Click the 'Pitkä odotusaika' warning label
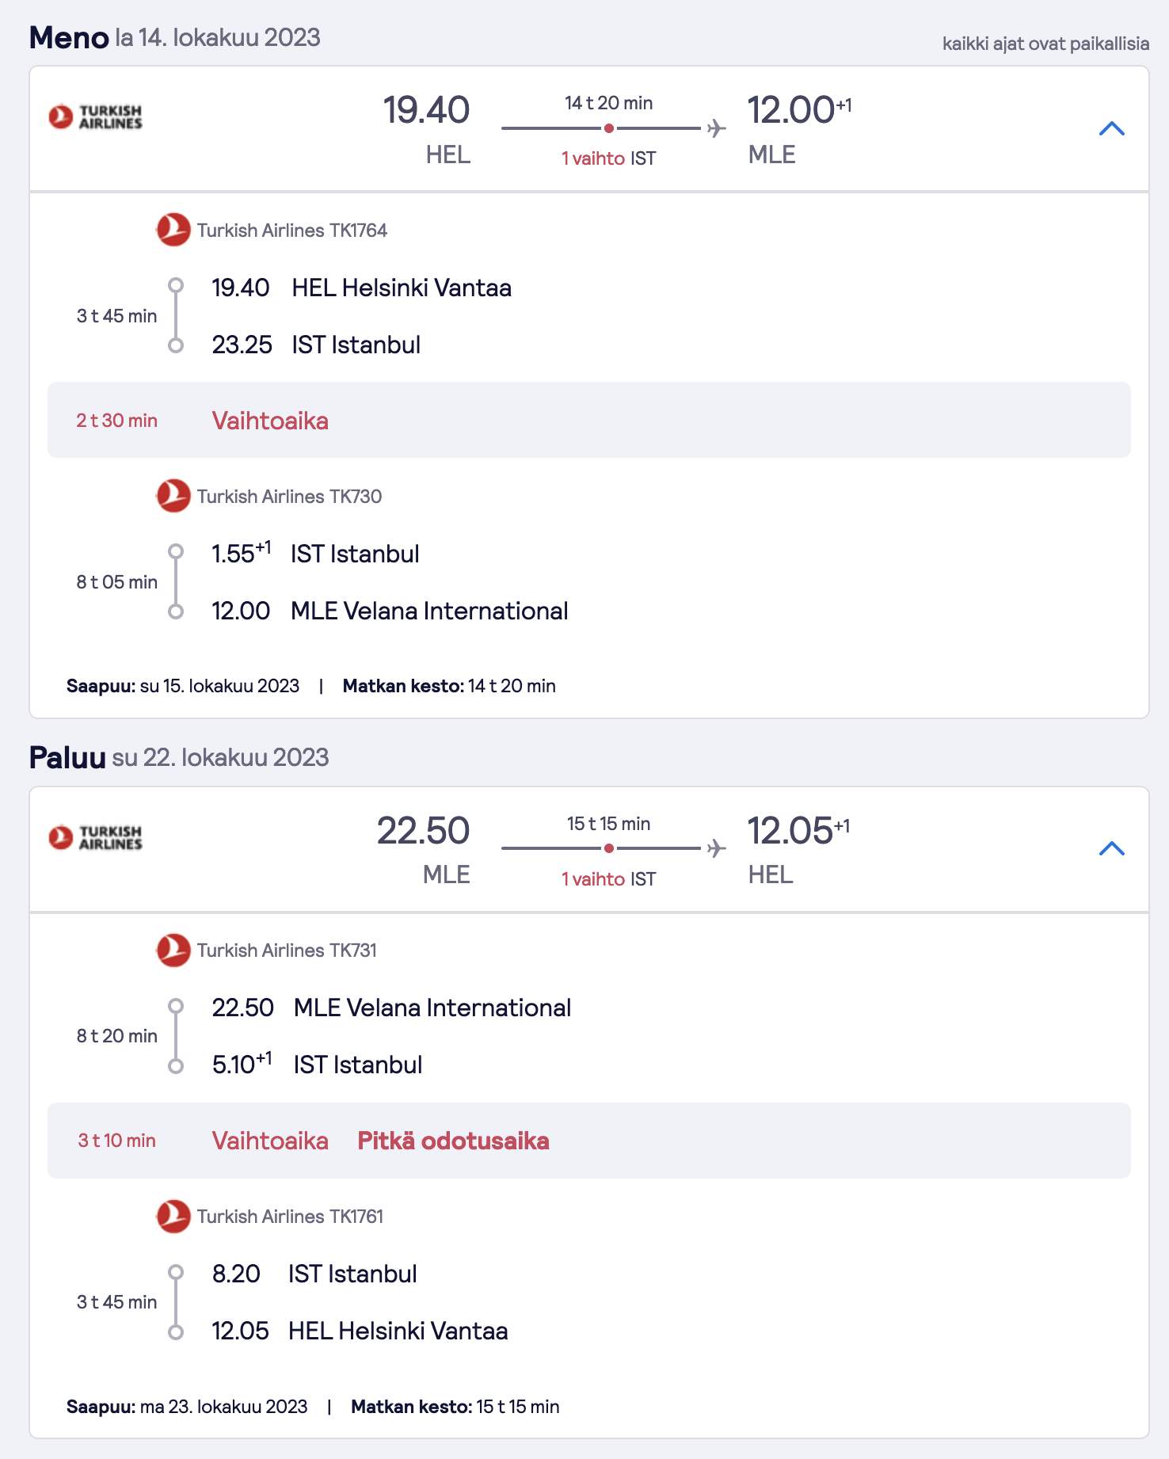Viewport: 1169px width, 1459px height. (x=453, y=1141)
